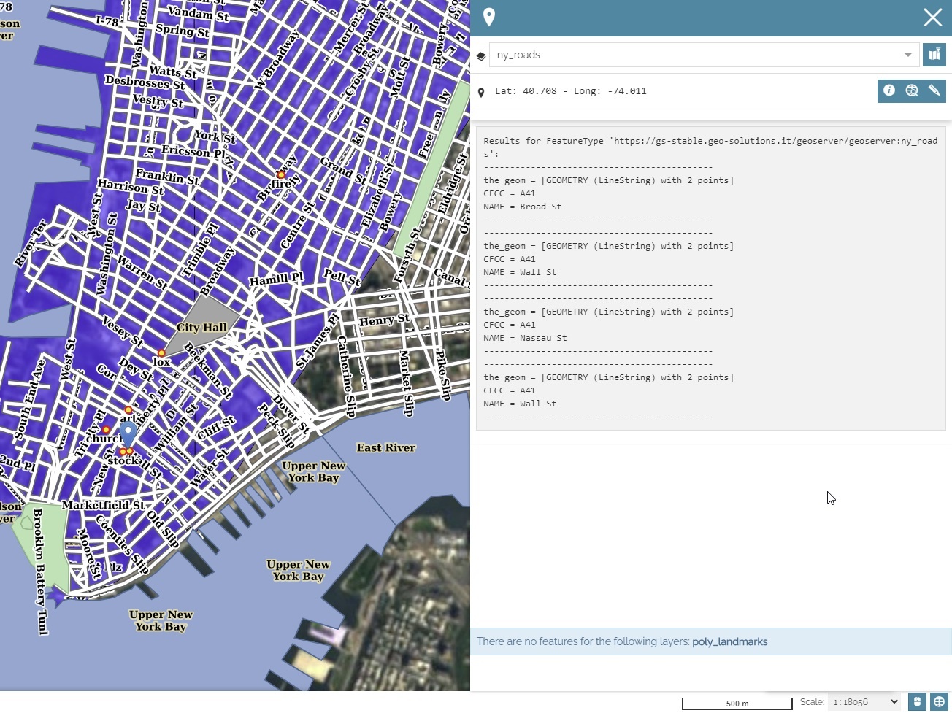The image size is (952, 713).
Task: Click the blue map marker pin
Action: tap(128, 433)
